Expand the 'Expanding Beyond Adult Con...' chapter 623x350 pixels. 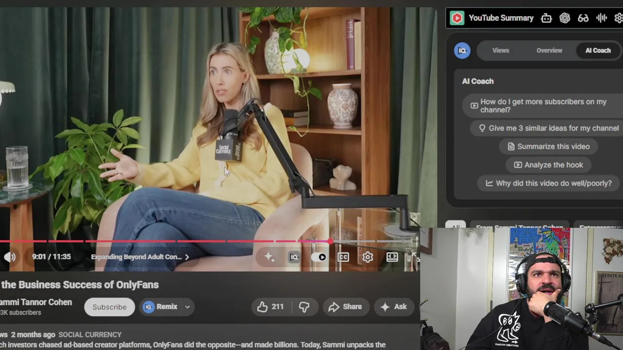click(x=140, y=257)
